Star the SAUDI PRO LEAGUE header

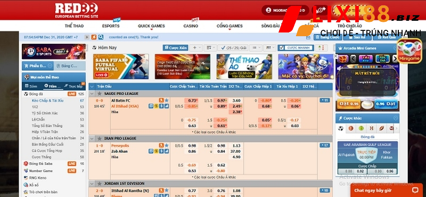[100, 94]
